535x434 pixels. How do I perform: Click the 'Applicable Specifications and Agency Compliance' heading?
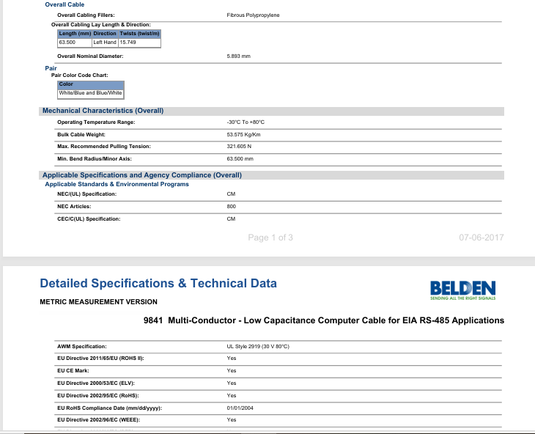(x=142, y=175)
